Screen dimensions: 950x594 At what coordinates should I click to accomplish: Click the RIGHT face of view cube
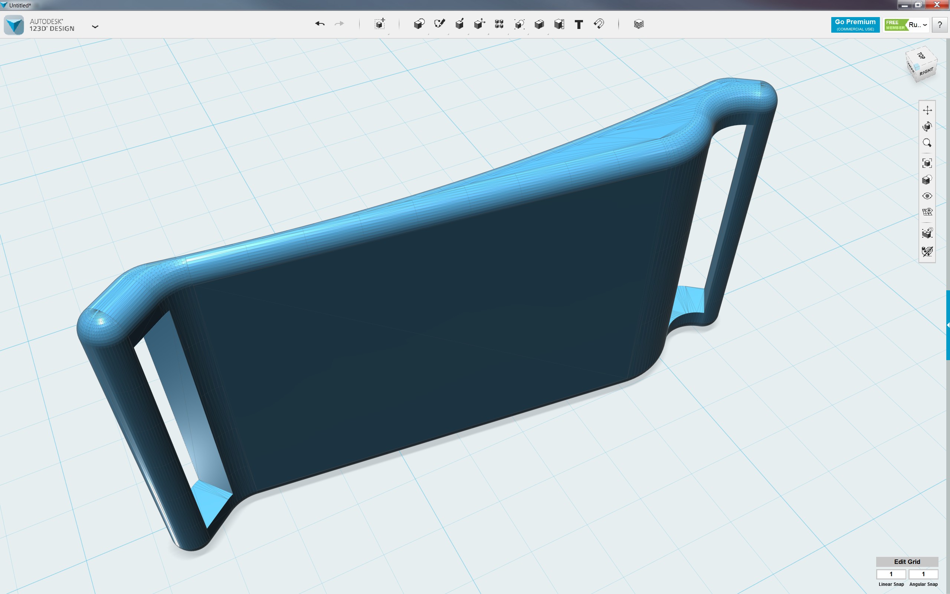point(927,72)
